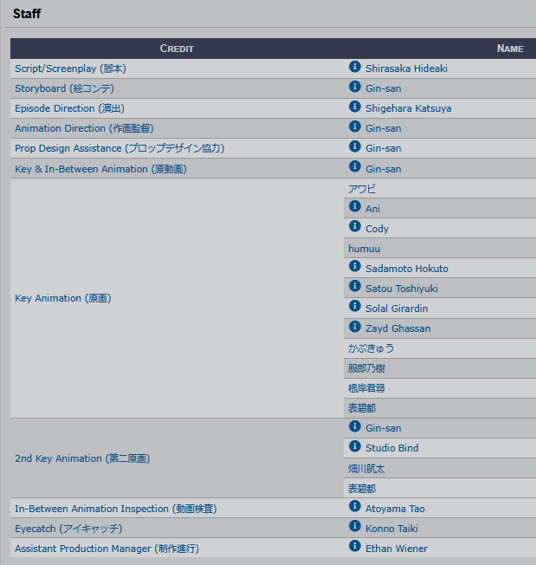
Task: Open info icon beside Solal Girardin
Action: 354,306
